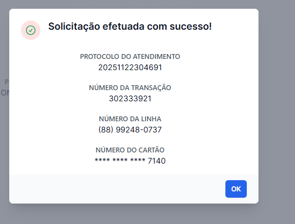Click the green checkmark success icon

point(31,30)
